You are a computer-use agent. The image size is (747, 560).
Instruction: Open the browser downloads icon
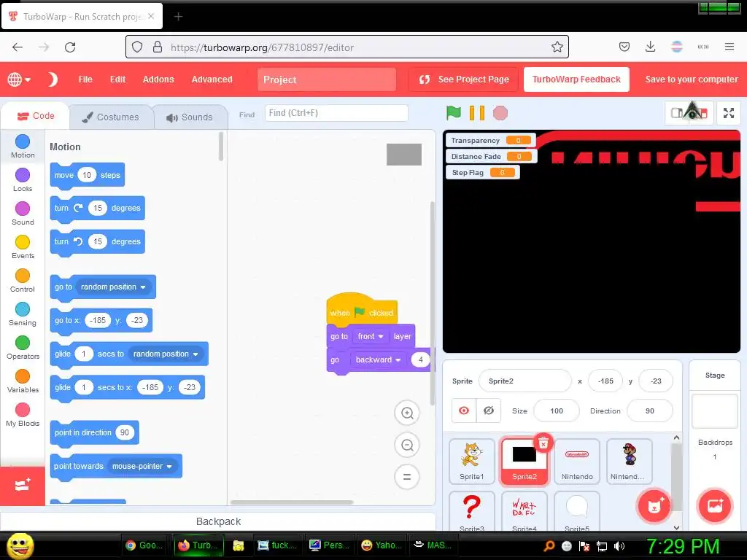point(650,47)
